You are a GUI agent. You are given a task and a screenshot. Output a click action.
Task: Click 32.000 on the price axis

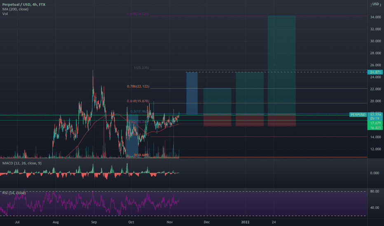click(375, 29)
